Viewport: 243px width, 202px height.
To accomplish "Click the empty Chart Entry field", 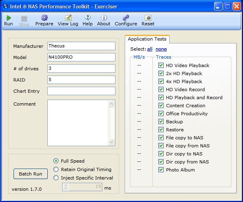I will click(x=81, y=91).
